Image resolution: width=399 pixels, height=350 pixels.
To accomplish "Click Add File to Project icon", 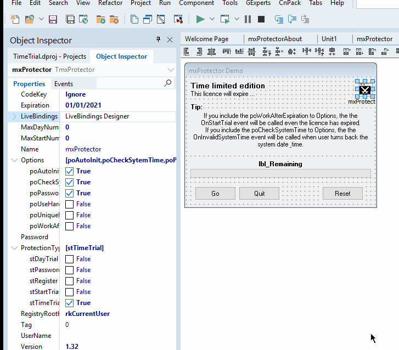I will tap(101, 19).
